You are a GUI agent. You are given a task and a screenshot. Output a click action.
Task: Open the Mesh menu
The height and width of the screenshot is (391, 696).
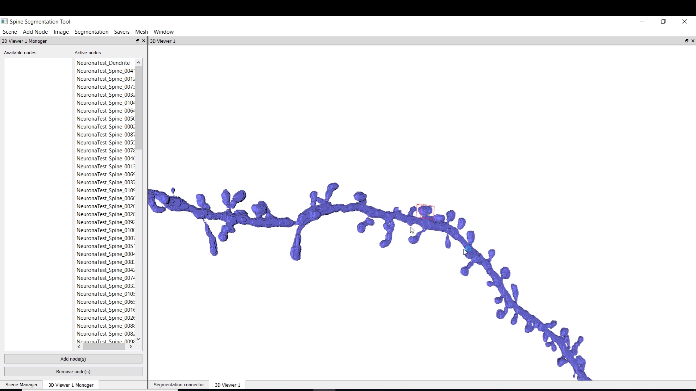pos(141,32)
